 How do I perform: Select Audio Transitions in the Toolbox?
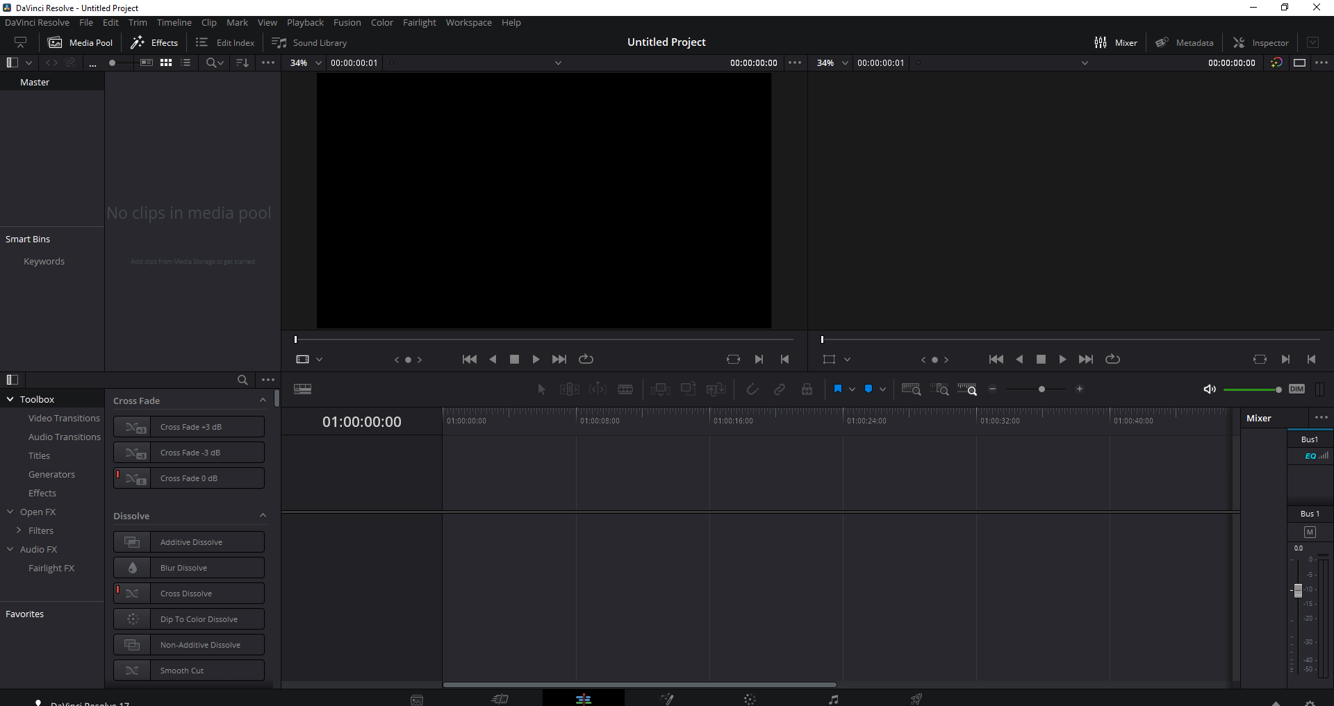65,437
